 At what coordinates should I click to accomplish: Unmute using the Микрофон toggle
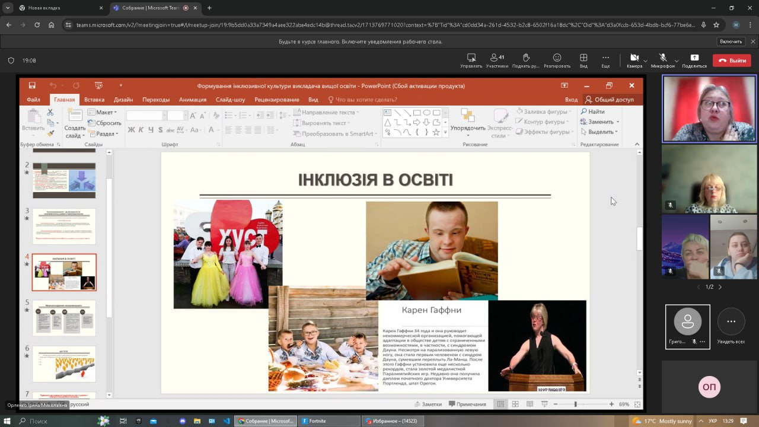click(x=662, y=58)
